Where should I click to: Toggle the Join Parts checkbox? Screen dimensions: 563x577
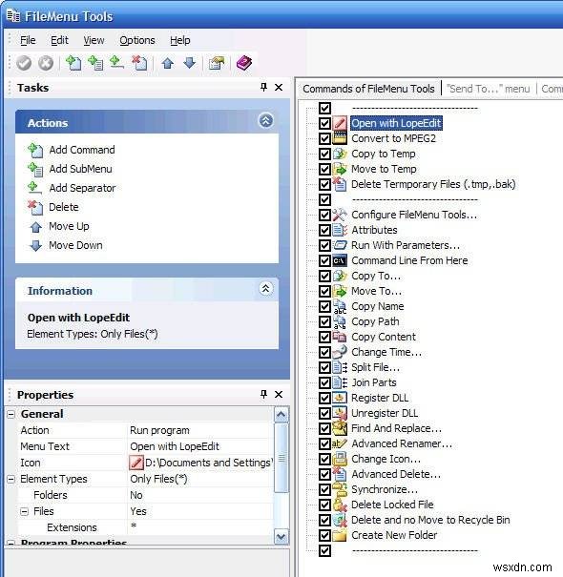324,382
